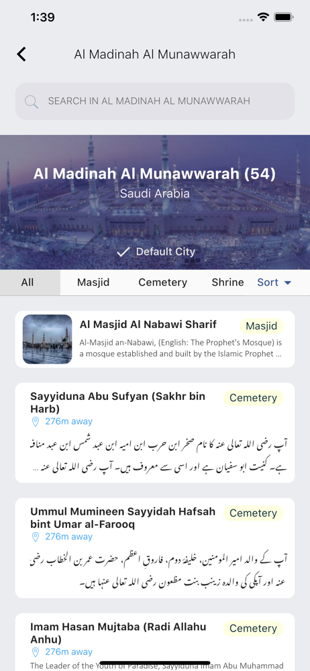Focus the Search in Al Madinah field

pyautogui.click(x=155, y=101)
